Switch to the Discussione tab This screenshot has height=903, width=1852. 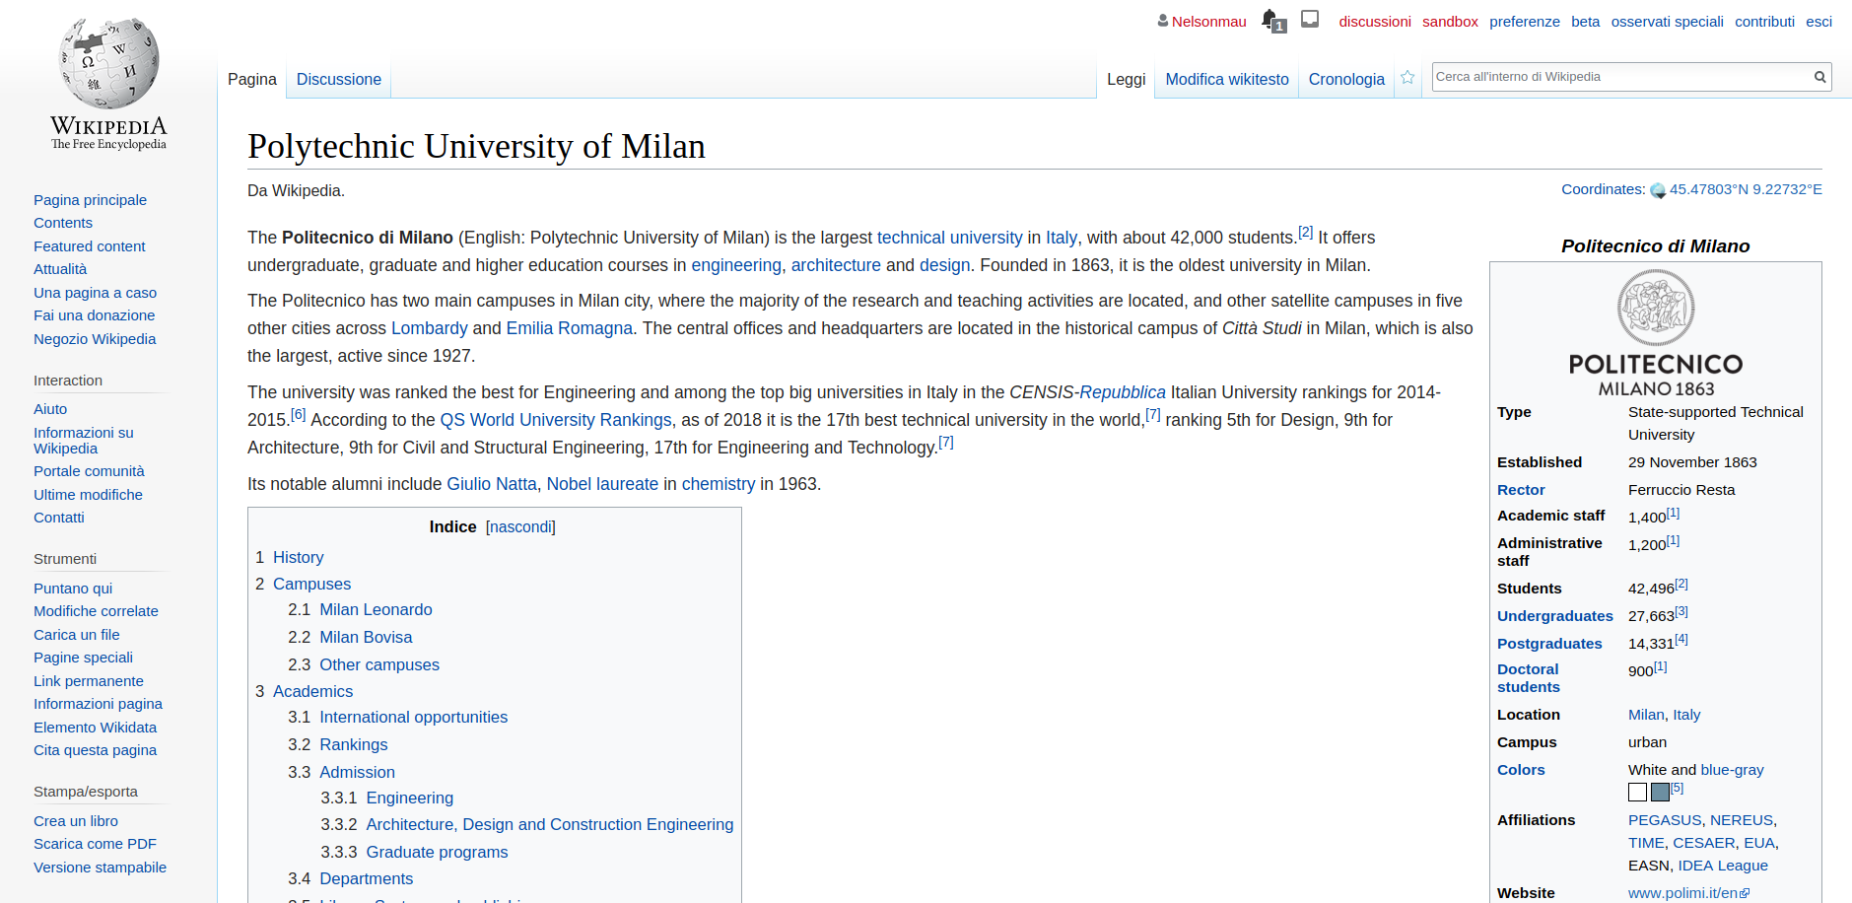point(339,79)
